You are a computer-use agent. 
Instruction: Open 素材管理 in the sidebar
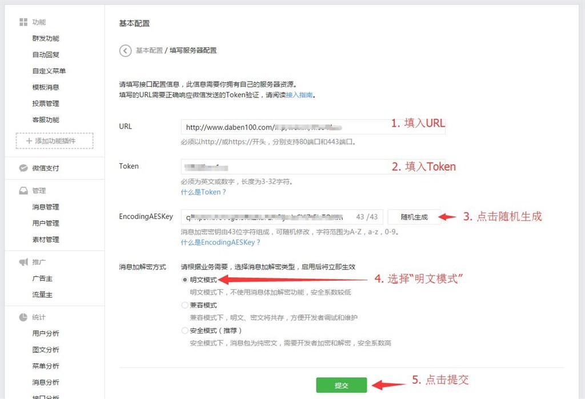tap(46, 239)
